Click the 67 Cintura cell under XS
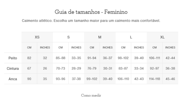 tap(29, 68)
